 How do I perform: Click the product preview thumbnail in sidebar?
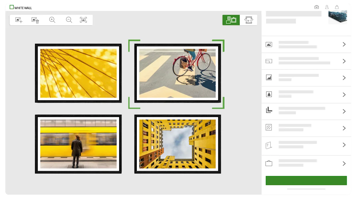338,17
